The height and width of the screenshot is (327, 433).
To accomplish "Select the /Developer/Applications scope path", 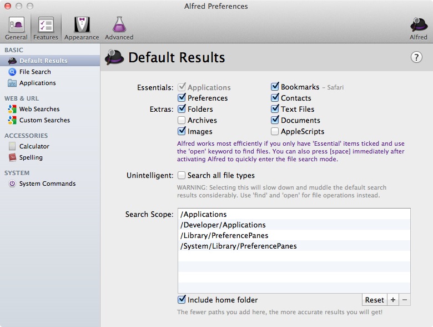I will tap(294, 225).
